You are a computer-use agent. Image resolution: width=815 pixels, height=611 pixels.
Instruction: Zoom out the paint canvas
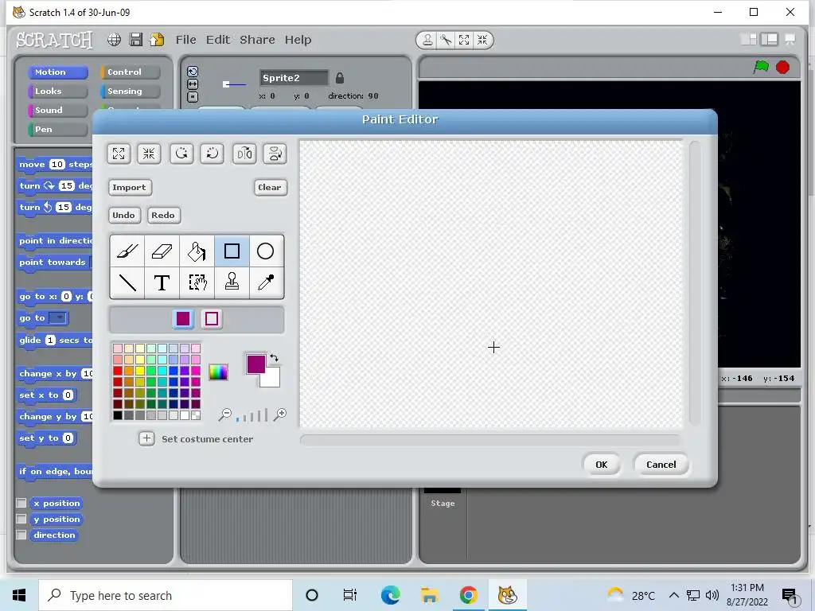225,414
